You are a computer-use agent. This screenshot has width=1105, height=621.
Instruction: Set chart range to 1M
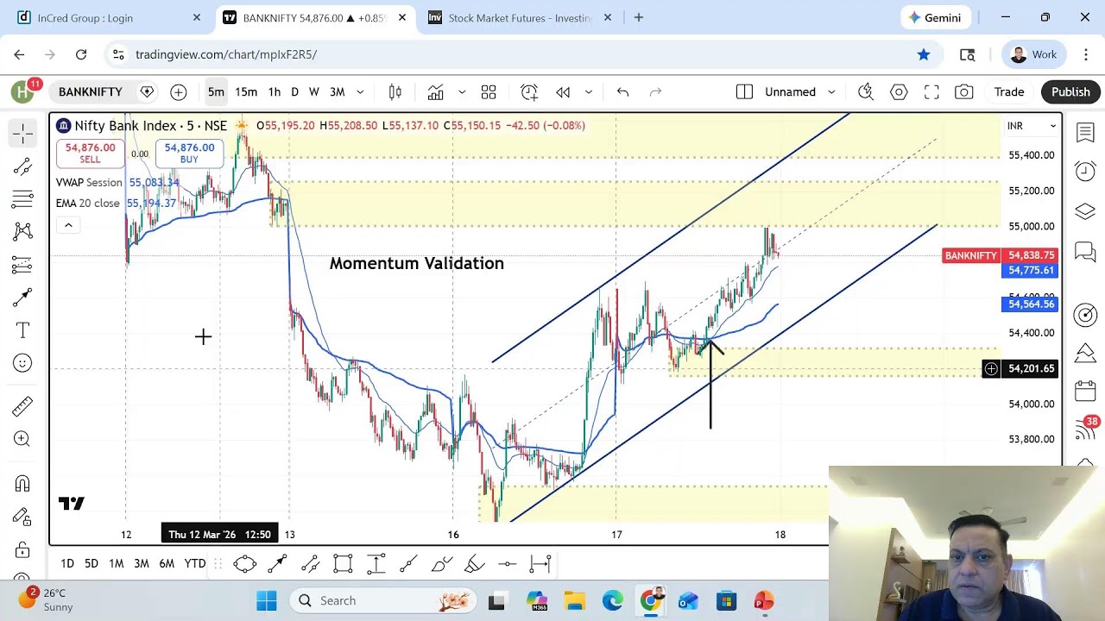click(x=116, y=564)
